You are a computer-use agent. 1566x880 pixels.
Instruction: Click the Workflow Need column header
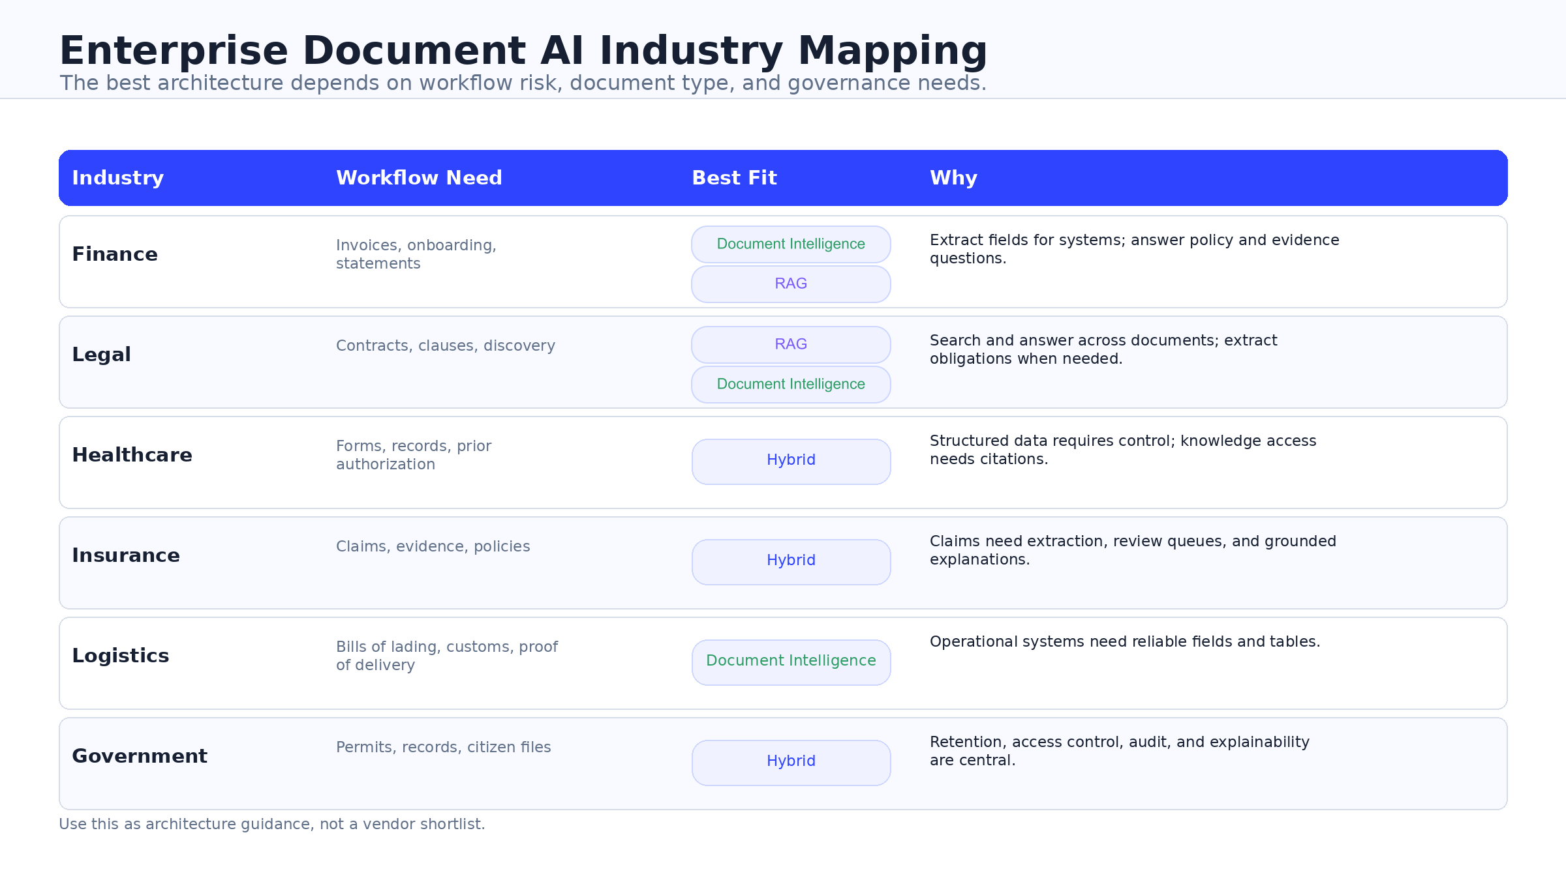click(419, 178)
